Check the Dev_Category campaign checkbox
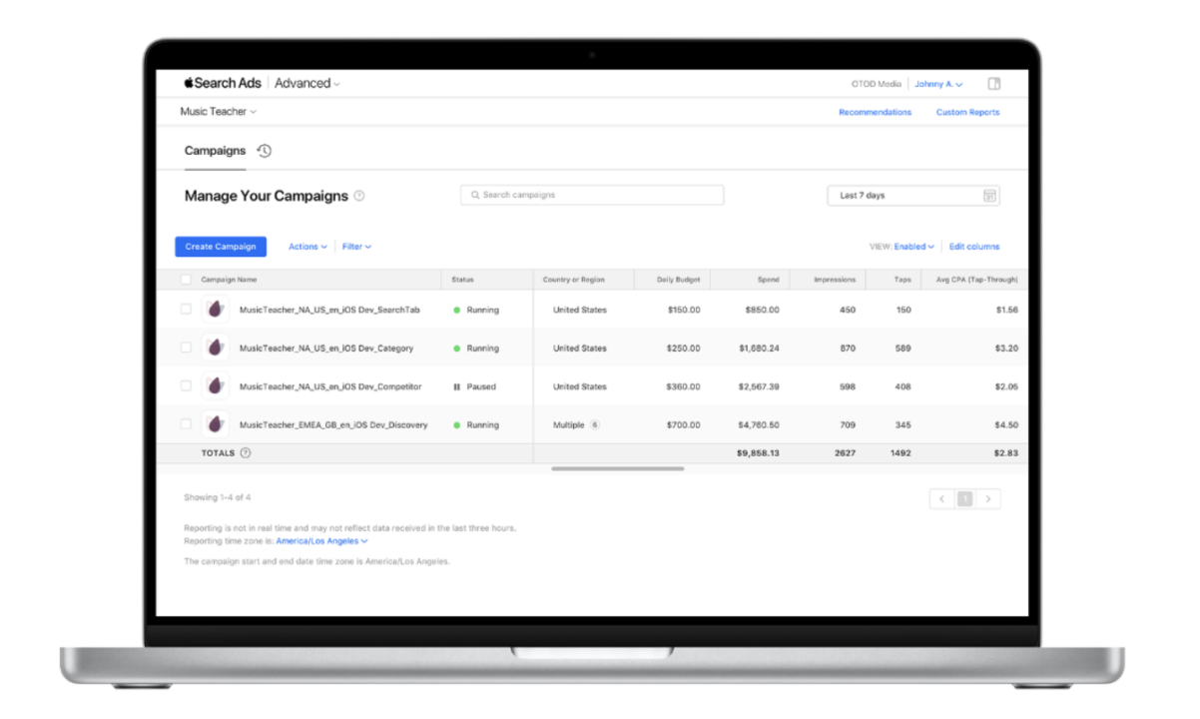 coord(186,348)
